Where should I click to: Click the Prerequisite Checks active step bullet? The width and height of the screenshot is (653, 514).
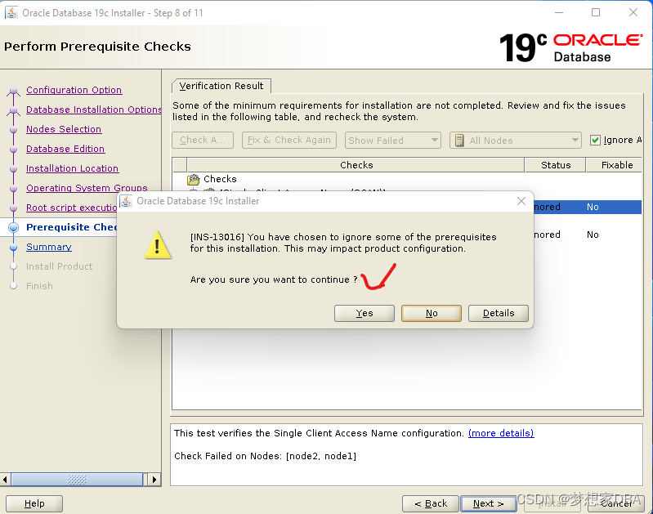click(x=13, y=227)
